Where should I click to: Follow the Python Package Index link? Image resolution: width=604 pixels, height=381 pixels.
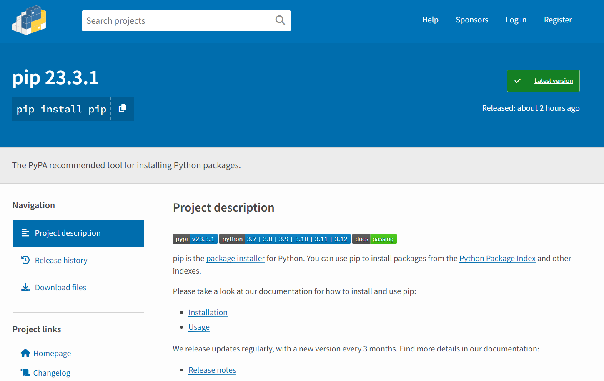(x=497, y=258)
